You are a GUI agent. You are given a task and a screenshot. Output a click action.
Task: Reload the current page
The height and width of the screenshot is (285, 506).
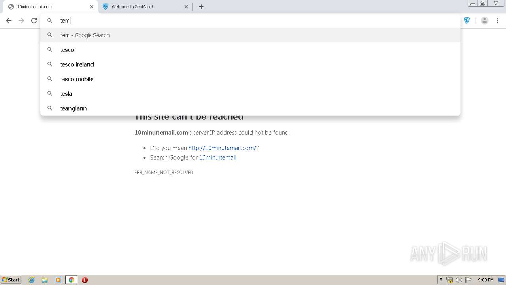pyautogui.click(x=34, y=21)
